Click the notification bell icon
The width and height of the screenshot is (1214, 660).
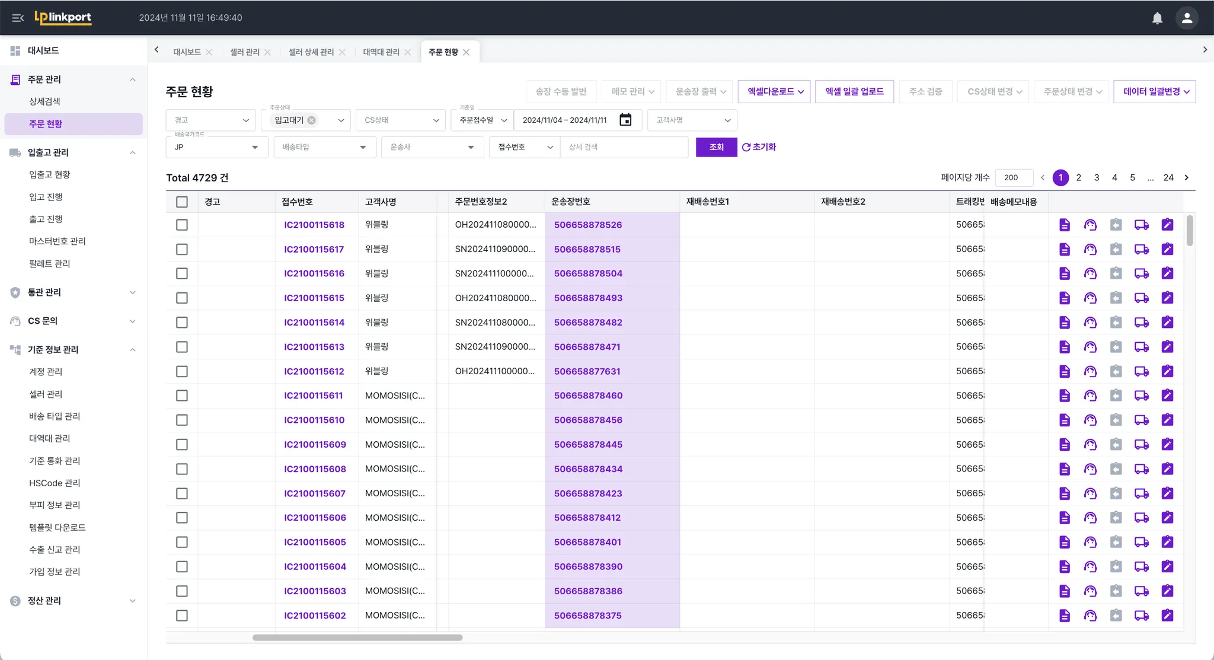click(x=1157, y=18)
